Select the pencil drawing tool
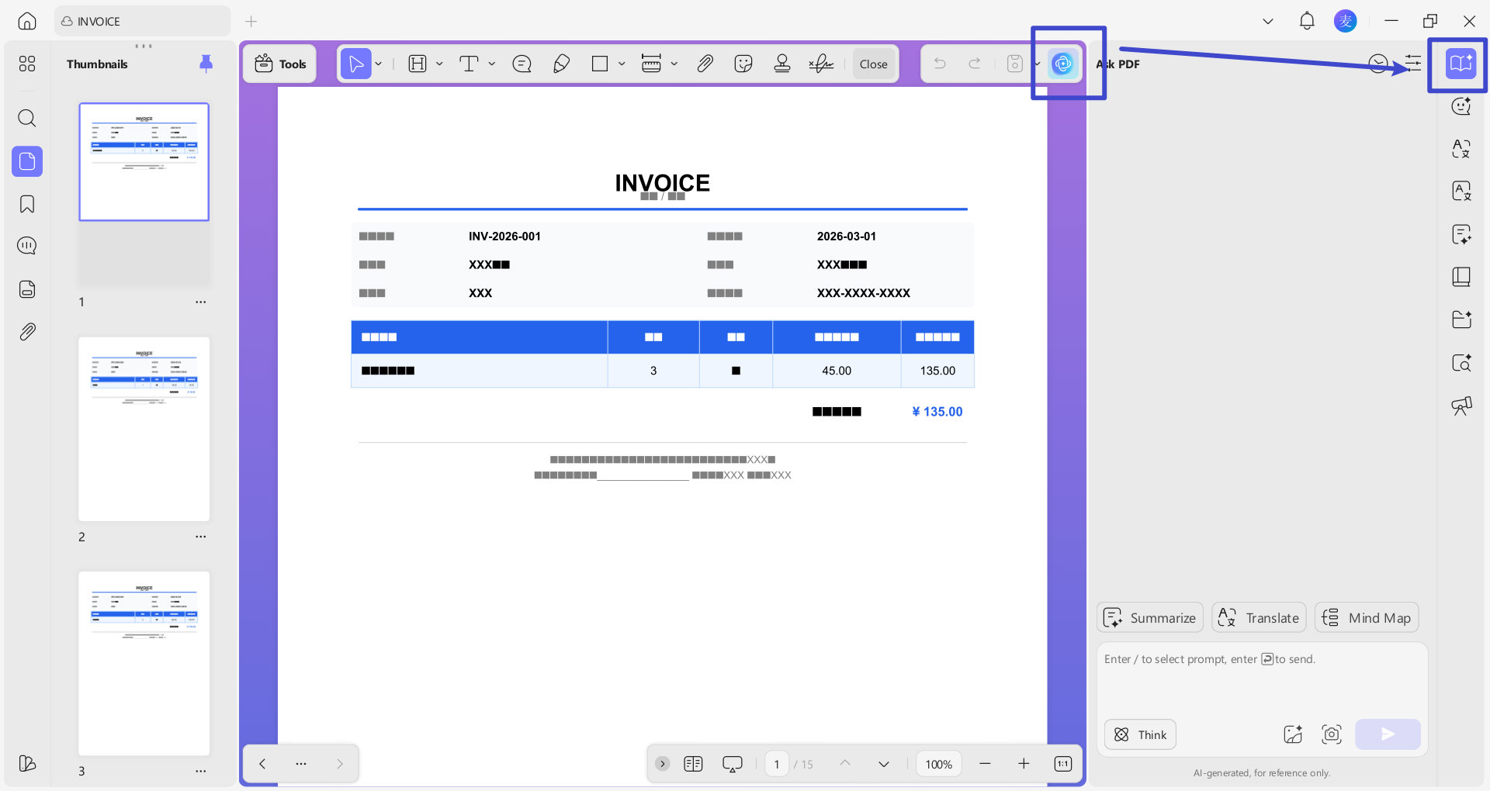Viewport: 1490px width, 791px height. point(561,64)
